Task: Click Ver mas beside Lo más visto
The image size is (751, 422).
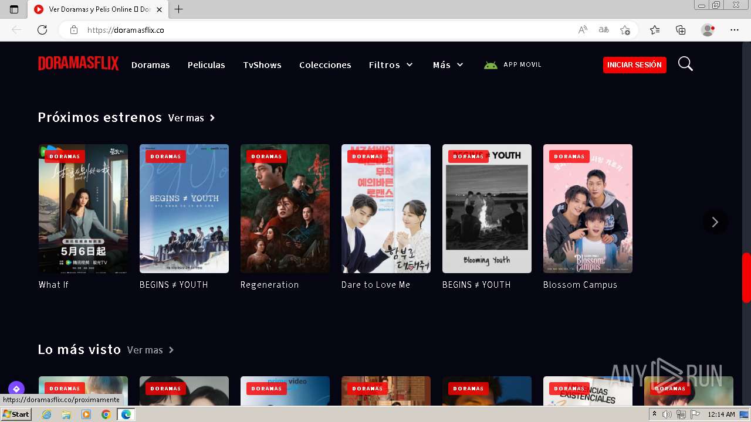Action: click(x=151, y=350)
